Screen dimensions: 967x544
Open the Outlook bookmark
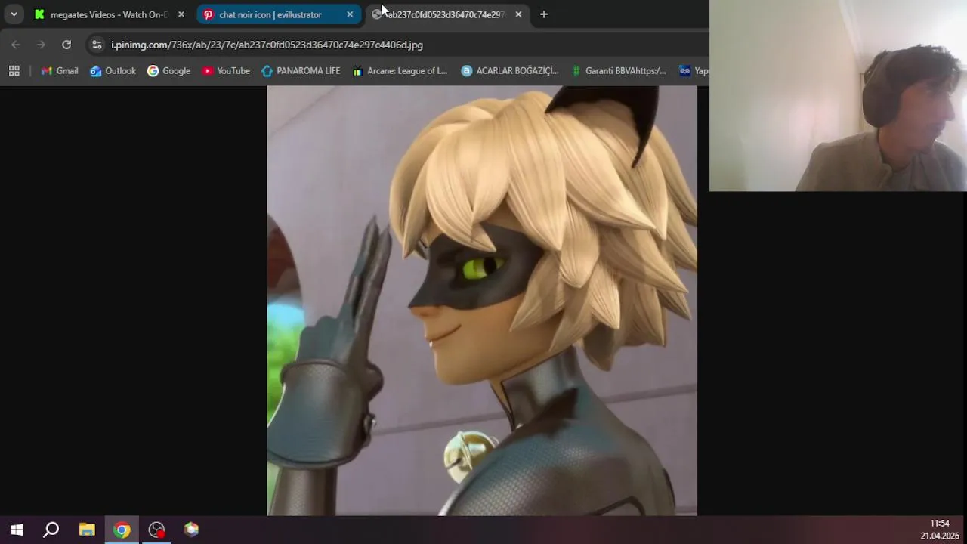pyautogui.click(x=113, y=70)
